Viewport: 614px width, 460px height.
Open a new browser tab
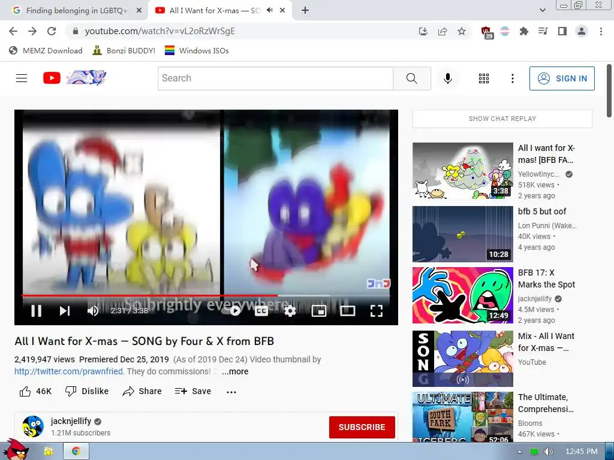click(305, 11)
